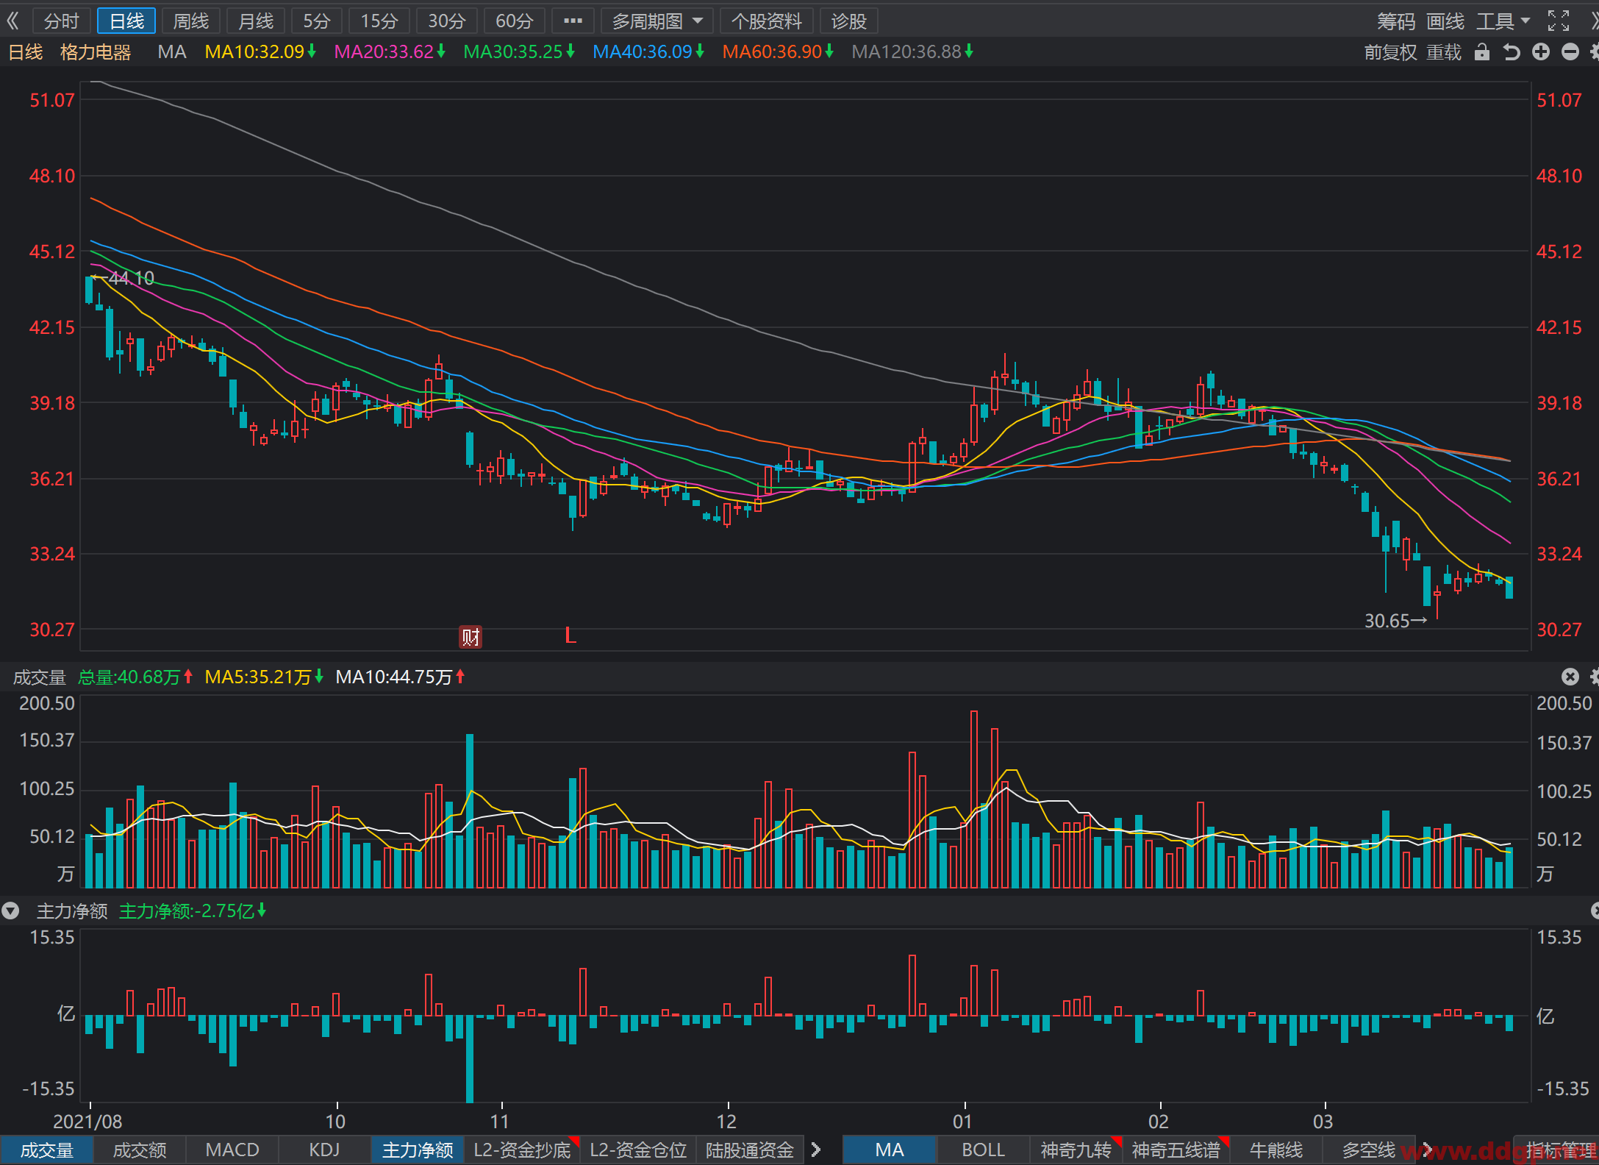
Task: Open 诊股 stock diagnosis
Action: (849, 21)
